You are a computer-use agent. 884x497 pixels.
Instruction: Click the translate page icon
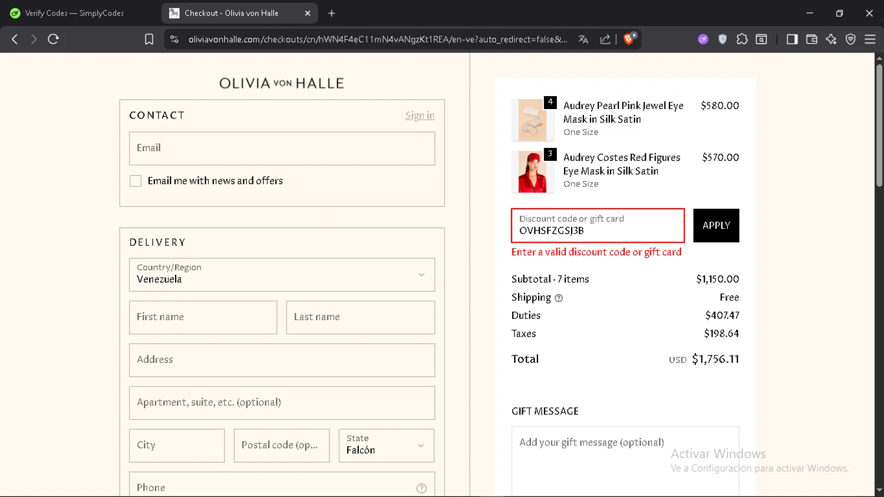pos(583,39)
